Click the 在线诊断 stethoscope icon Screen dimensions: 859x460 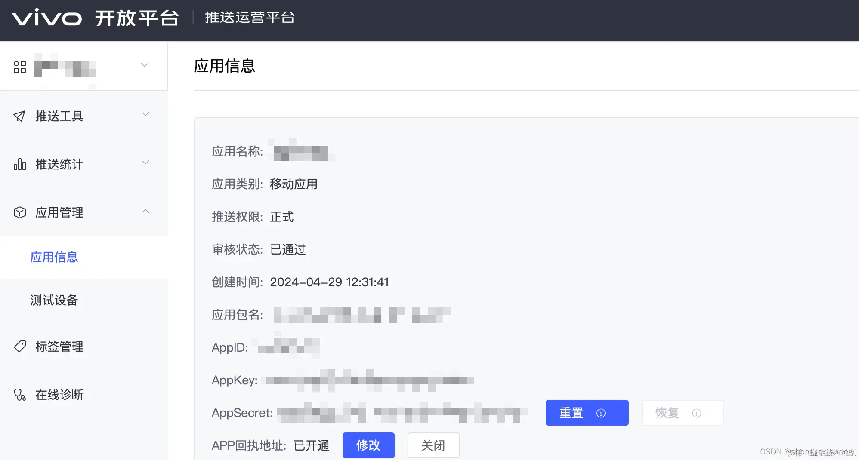(x=19, y=395)
